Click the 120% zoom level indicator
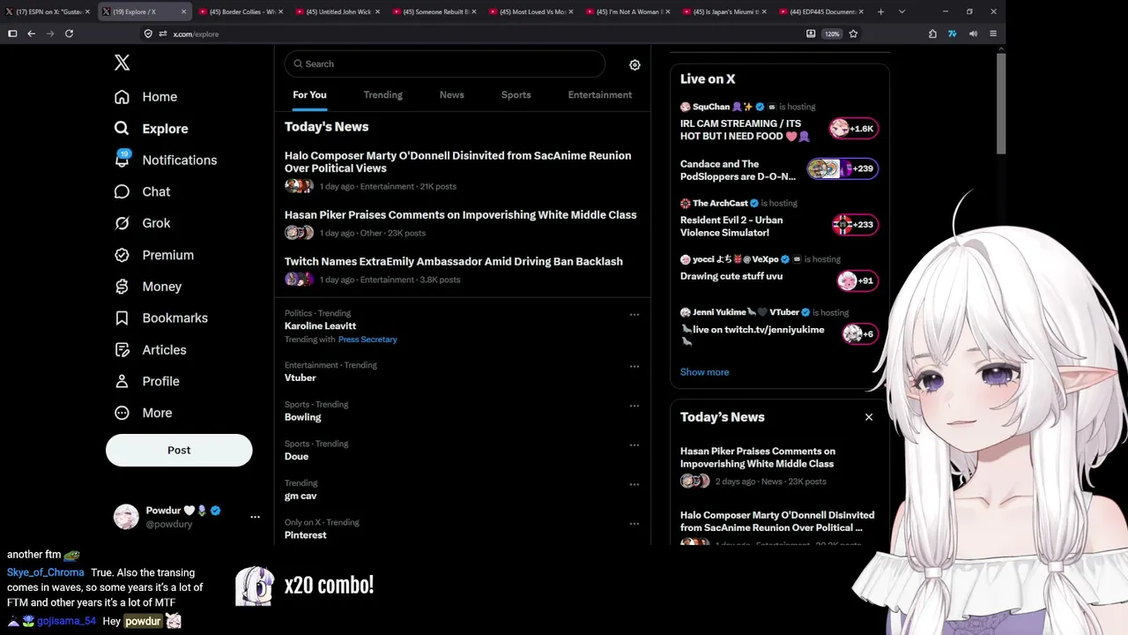Image resolution: width=1128 pixels, height=635 pixels. click(x=832, y=34)
